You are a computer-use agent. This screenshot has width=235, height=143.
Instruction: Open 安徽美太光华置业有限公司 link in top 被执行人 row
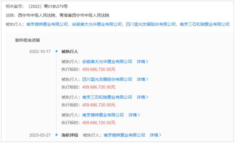(x=97, y=24)
